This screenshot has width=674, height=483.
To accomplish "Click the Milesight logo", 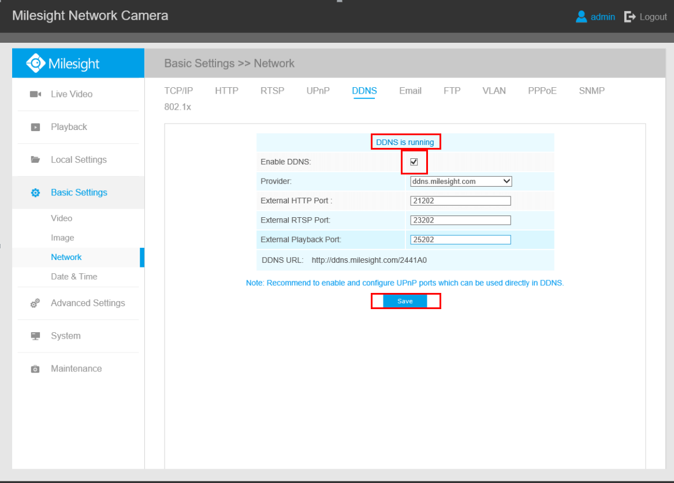I will [63, 64].
